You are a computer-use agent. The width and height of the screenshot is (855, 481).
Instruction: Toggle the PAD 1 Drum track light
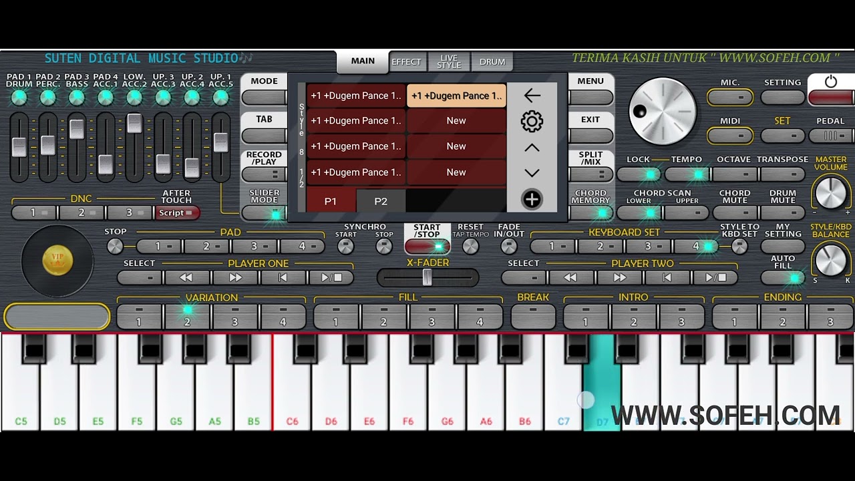click(x=19, y=98)
